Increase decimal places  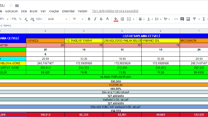click(x=32, y=19)
